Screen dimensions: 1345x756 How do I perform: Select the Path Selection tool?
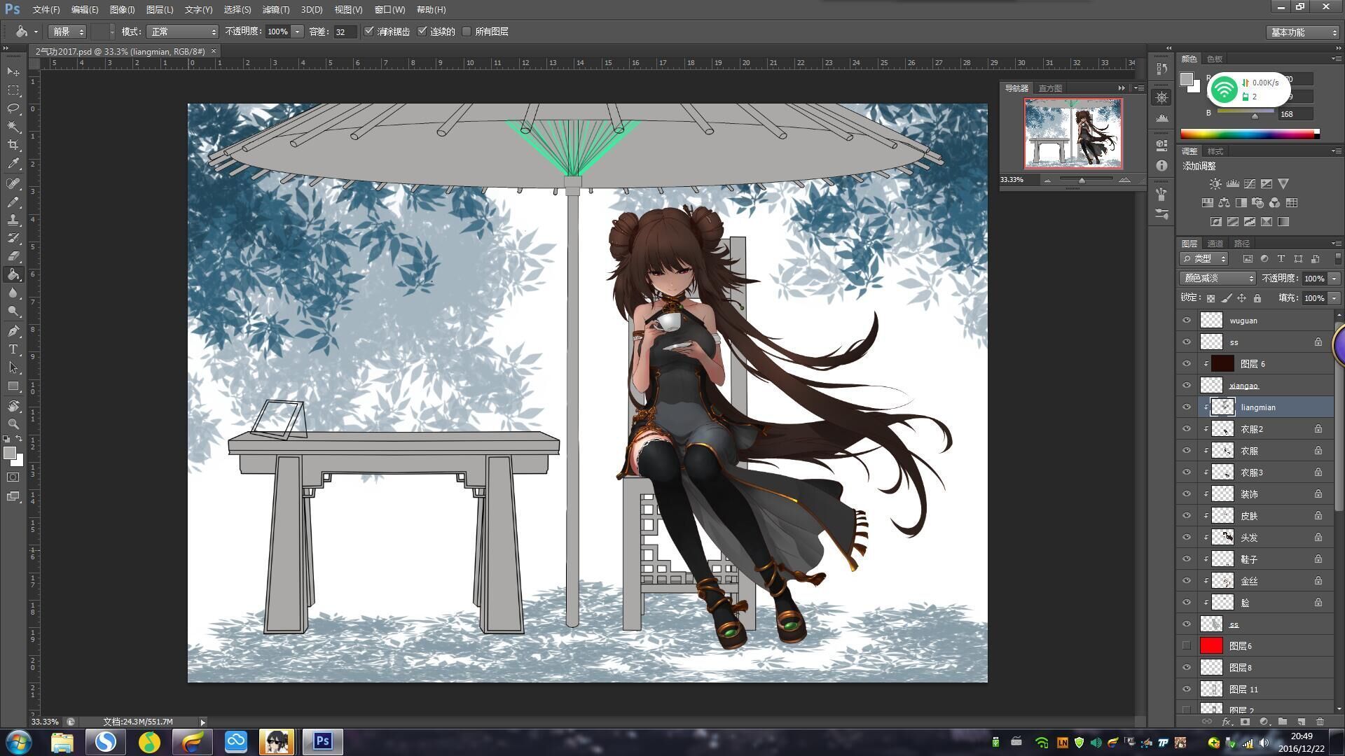(x=13, y=367)
